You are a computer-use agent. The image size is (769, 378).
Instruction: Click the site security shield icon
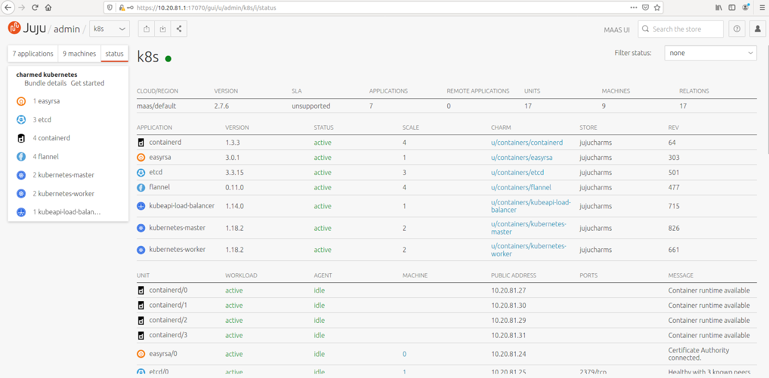tap(110, 8)
